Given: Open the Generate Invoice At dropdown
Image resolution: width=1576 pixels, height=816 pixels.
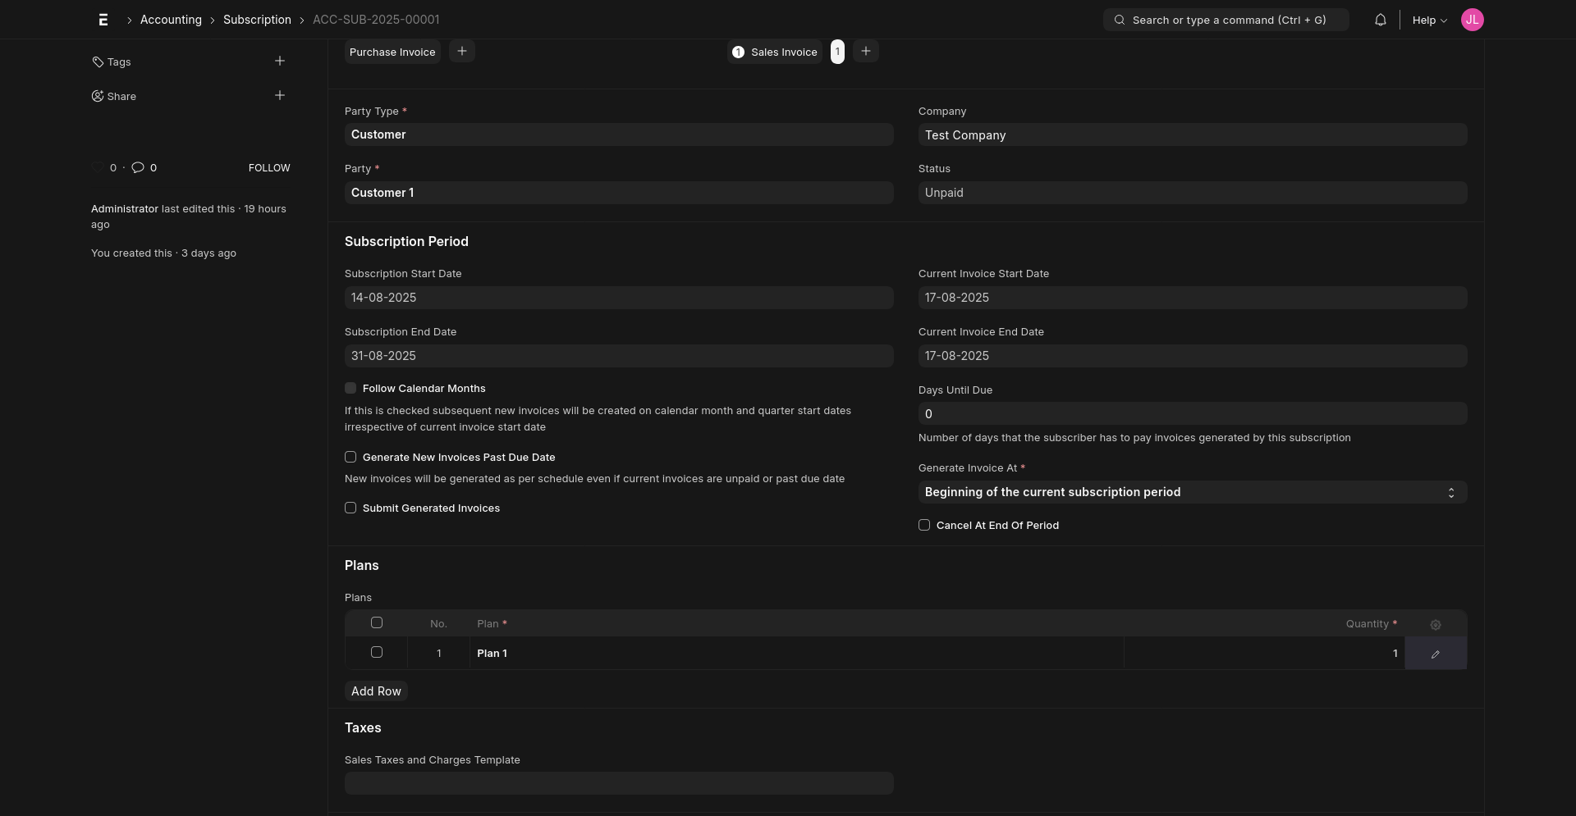Looking at the screenshot, I should coord(1191,491).
